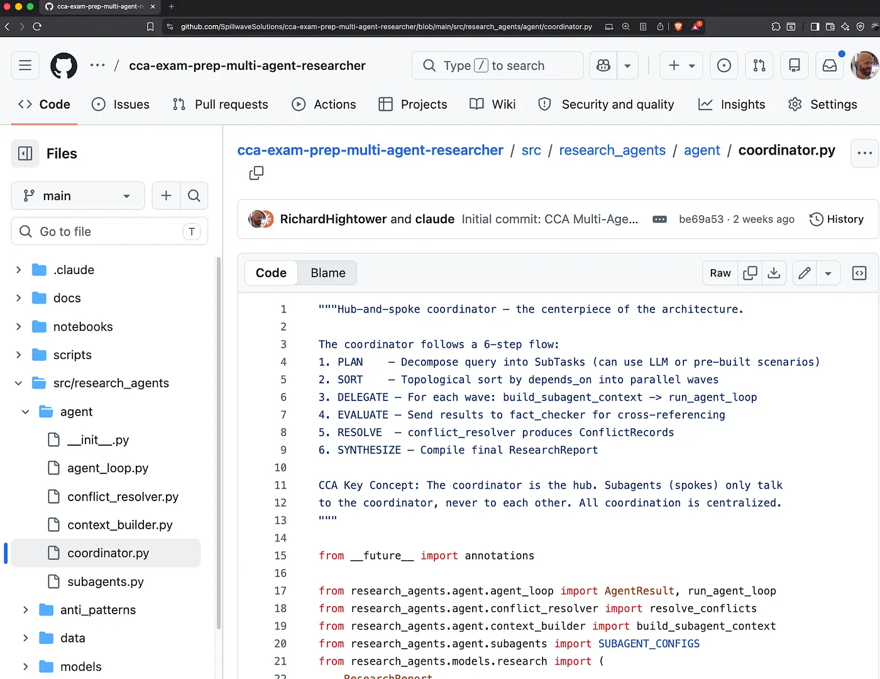Switch to the Code tab

coord(44,104)
